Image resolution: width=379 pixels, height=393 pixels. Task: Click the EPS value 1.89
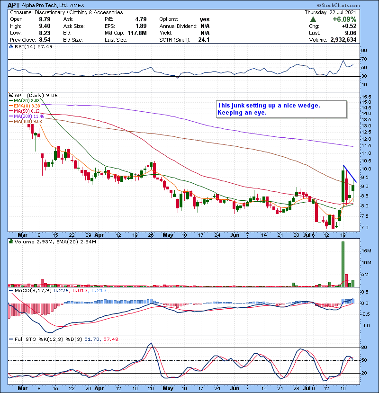[x=141, y=26]
